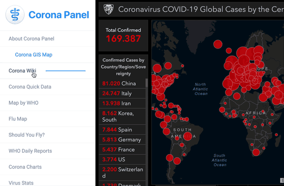284x186 pixels.
Task: Open Map by WHO entry
Action: (24, 103)
